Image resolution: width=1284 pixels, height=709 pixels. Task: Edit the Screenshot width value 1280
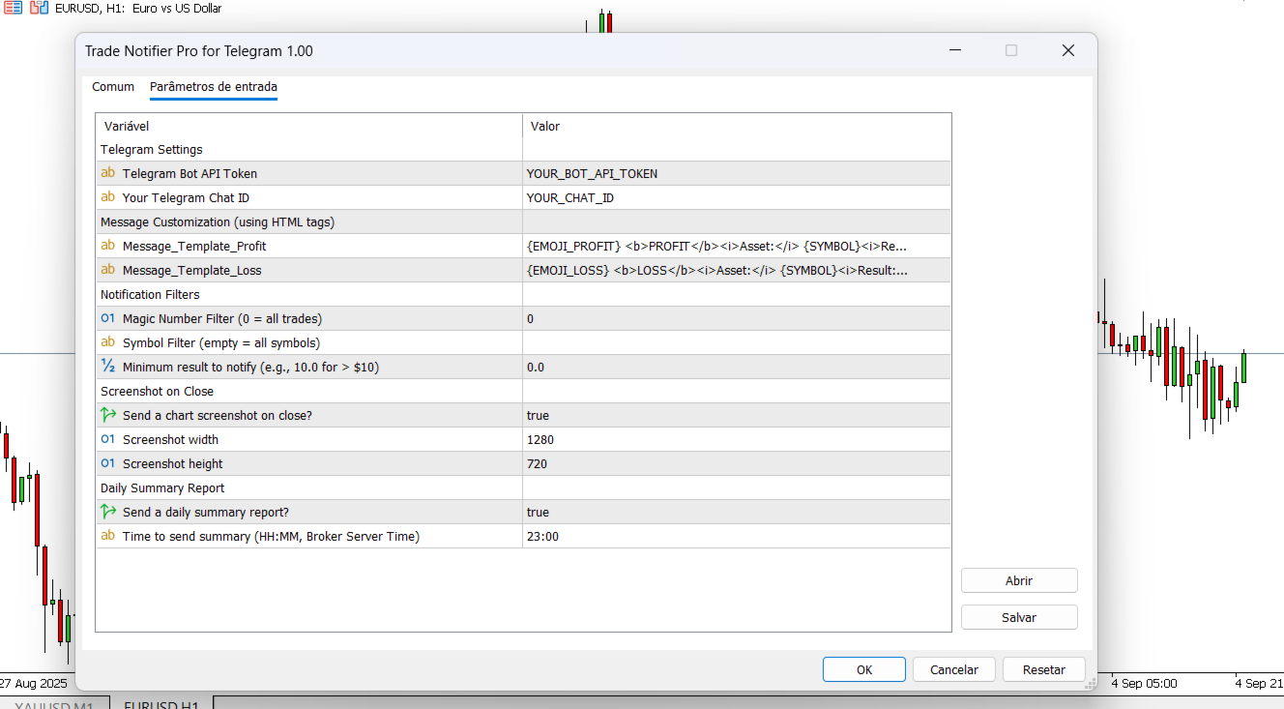[737, 439]
